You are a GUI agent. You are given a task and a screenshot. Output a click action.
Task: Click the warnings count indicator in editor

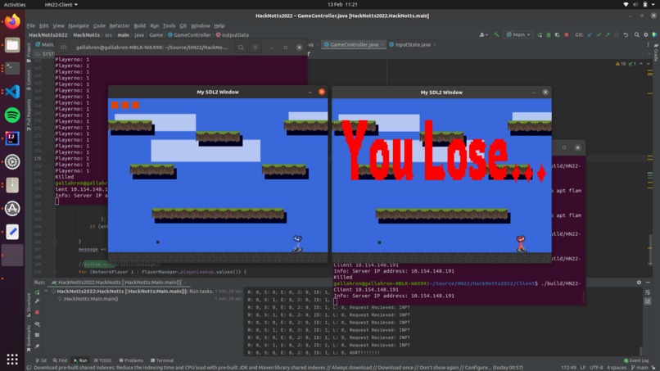(x=621, y=64)
